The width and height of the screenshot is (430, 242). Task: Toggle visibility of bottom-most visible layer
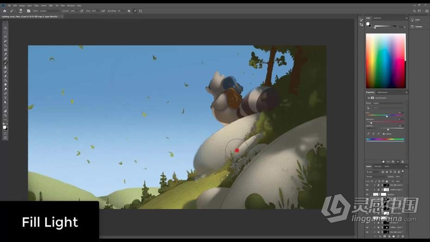coord(367,232)
